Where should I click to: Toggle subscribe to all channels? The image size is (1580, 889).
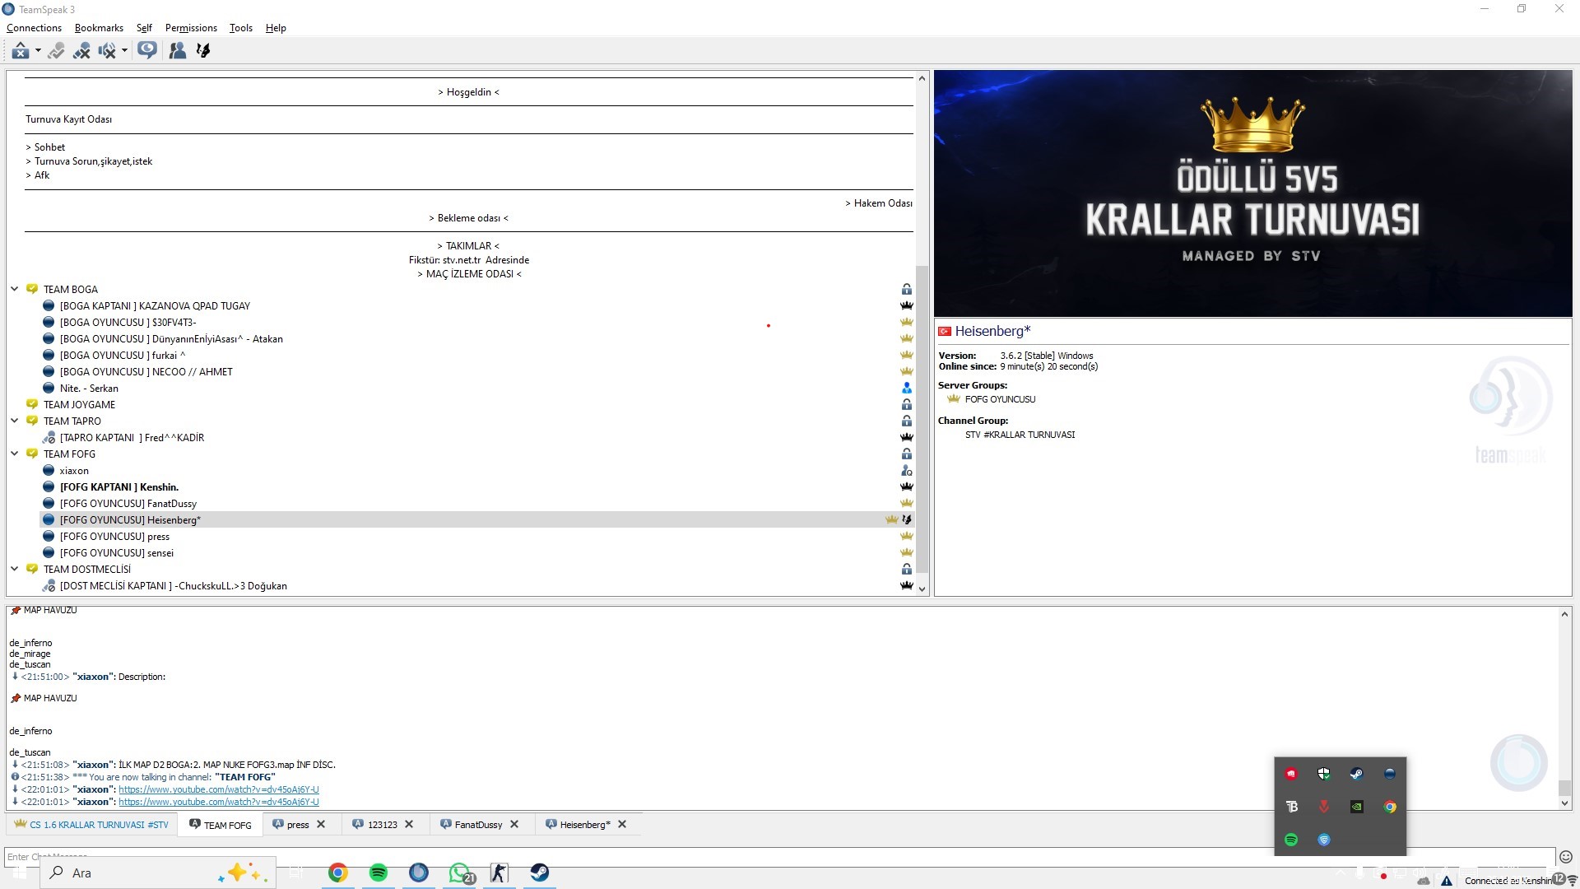147,51
